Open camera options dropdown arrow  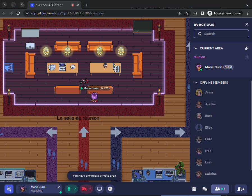pyautogui.click(x=90, y=189)
